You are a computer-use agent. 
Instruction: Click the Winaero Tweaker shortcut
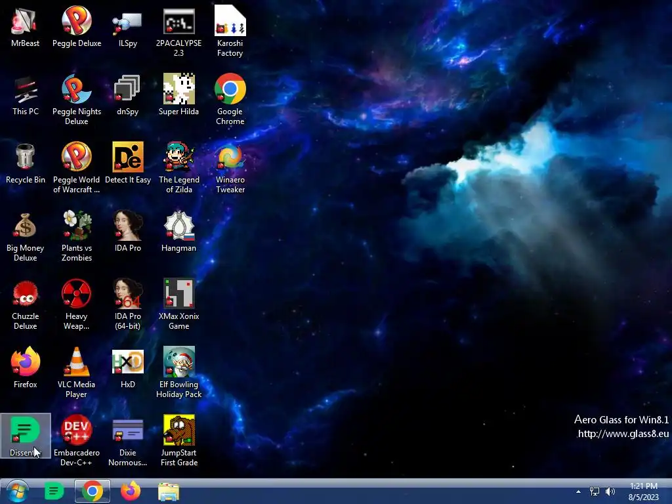(230, 168)
